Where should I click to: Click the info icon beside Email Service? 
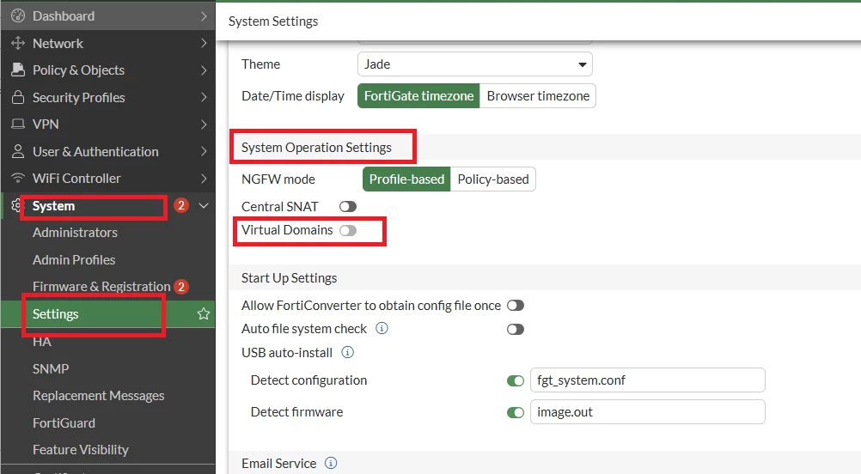pyautogui.click(x=331, y=463)
